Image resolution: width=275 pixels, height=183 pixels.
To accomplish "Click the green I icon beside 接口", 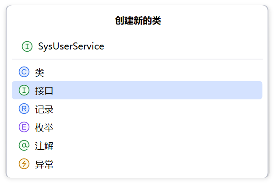I will [x=24, y=90].
